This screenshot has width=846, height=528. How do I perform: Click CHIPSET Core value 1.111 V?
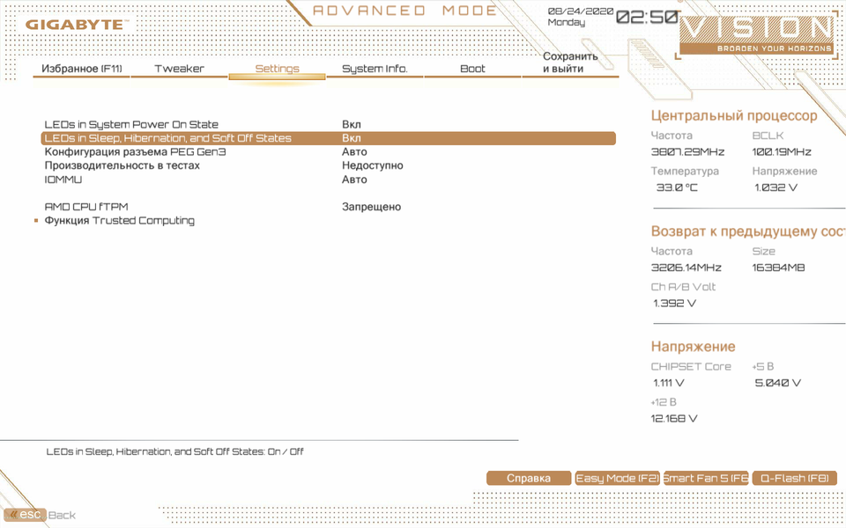(669, 383)
